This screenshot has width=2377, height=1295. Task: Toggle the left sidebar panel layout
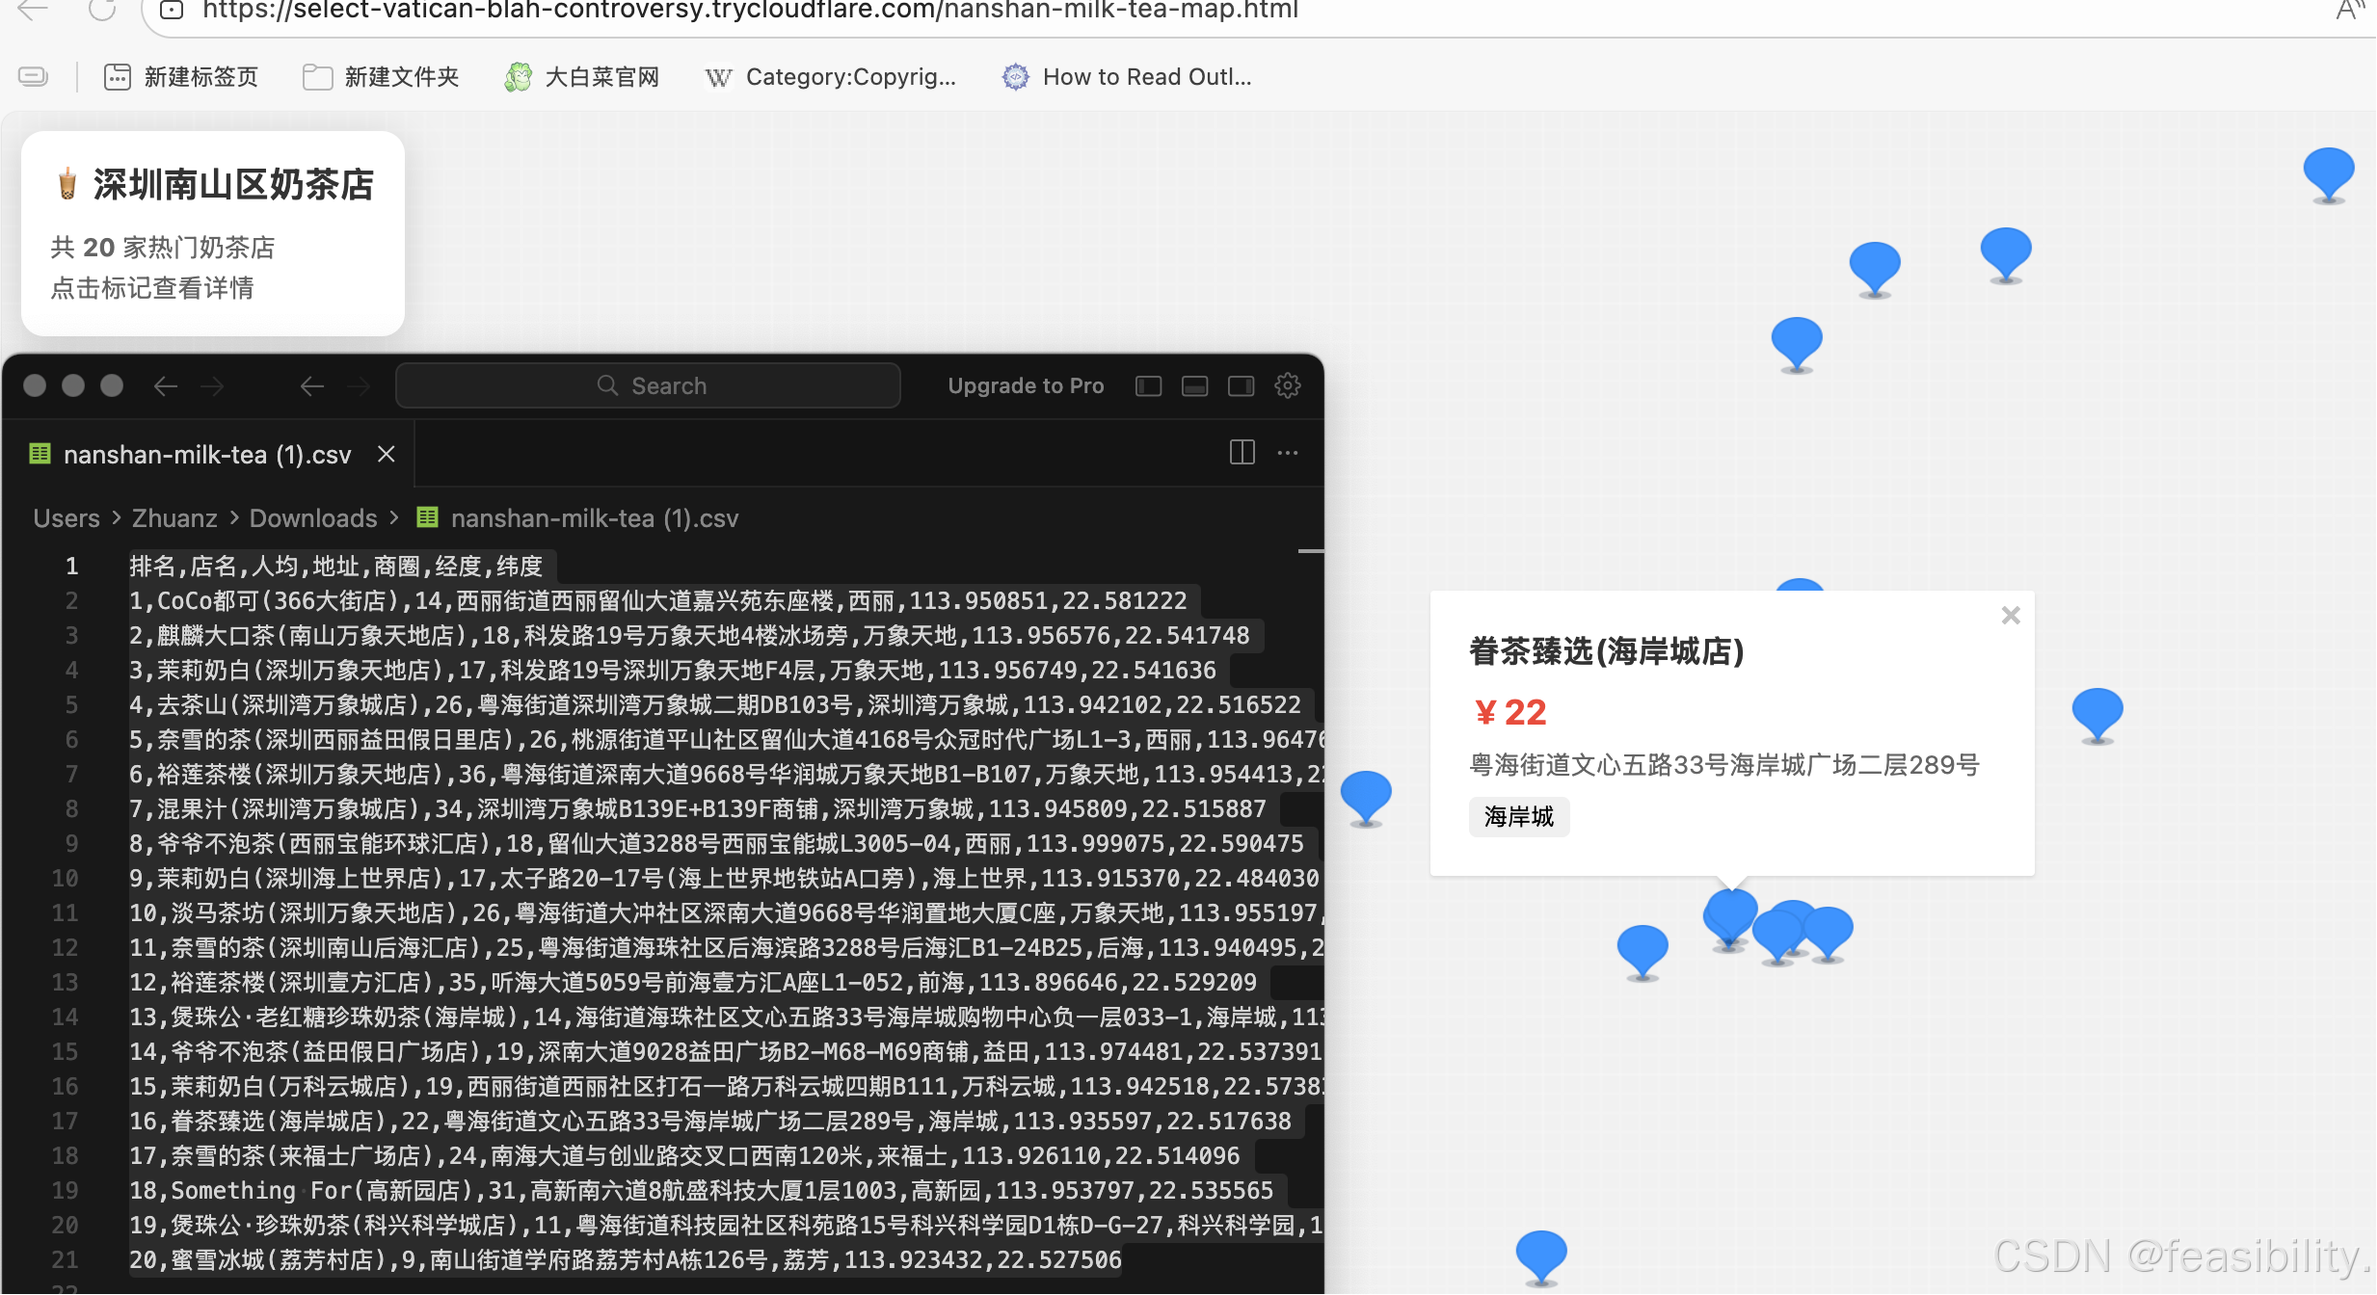1148,385
